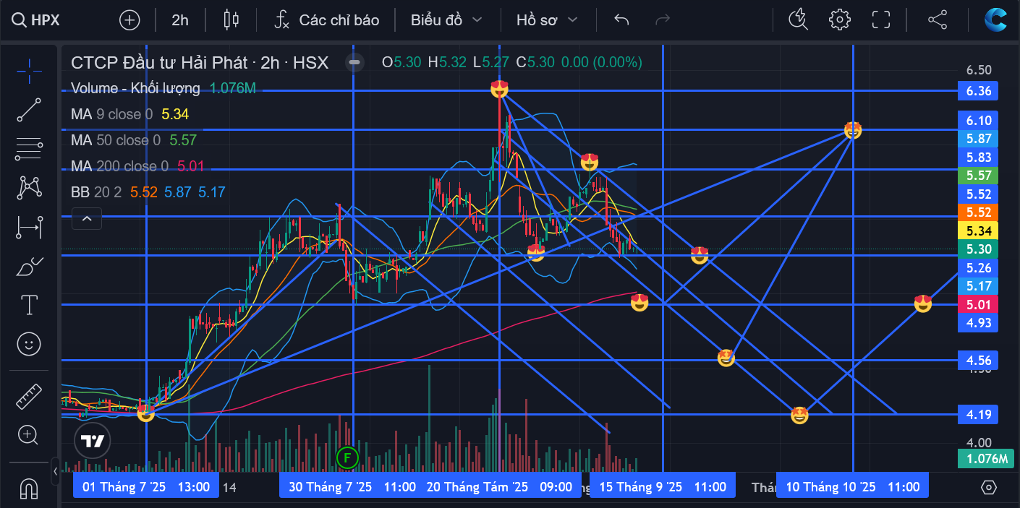The height and width of the screenshot is (508, 1020).
Task: Select the zoom in tool
Action: pyautogui.click(x=29, y=434)
